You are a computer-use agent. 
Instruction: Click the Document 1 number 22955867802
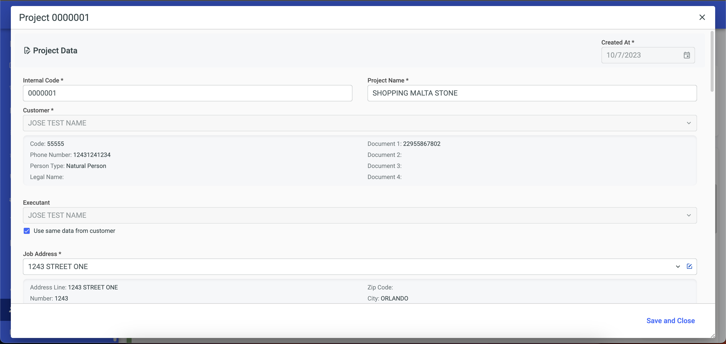pos(421,144)
